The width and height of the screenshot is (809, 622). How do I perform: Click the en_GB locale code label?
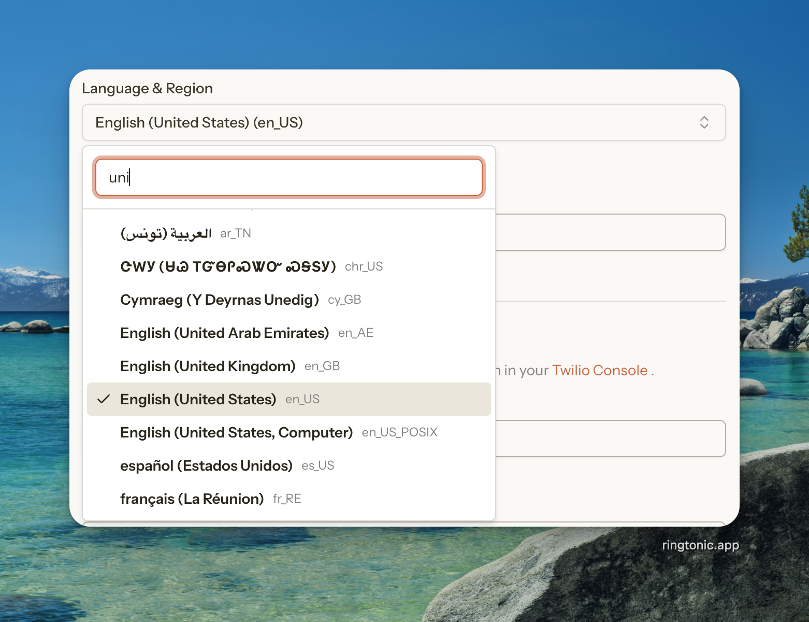click(x=322, y=366)
